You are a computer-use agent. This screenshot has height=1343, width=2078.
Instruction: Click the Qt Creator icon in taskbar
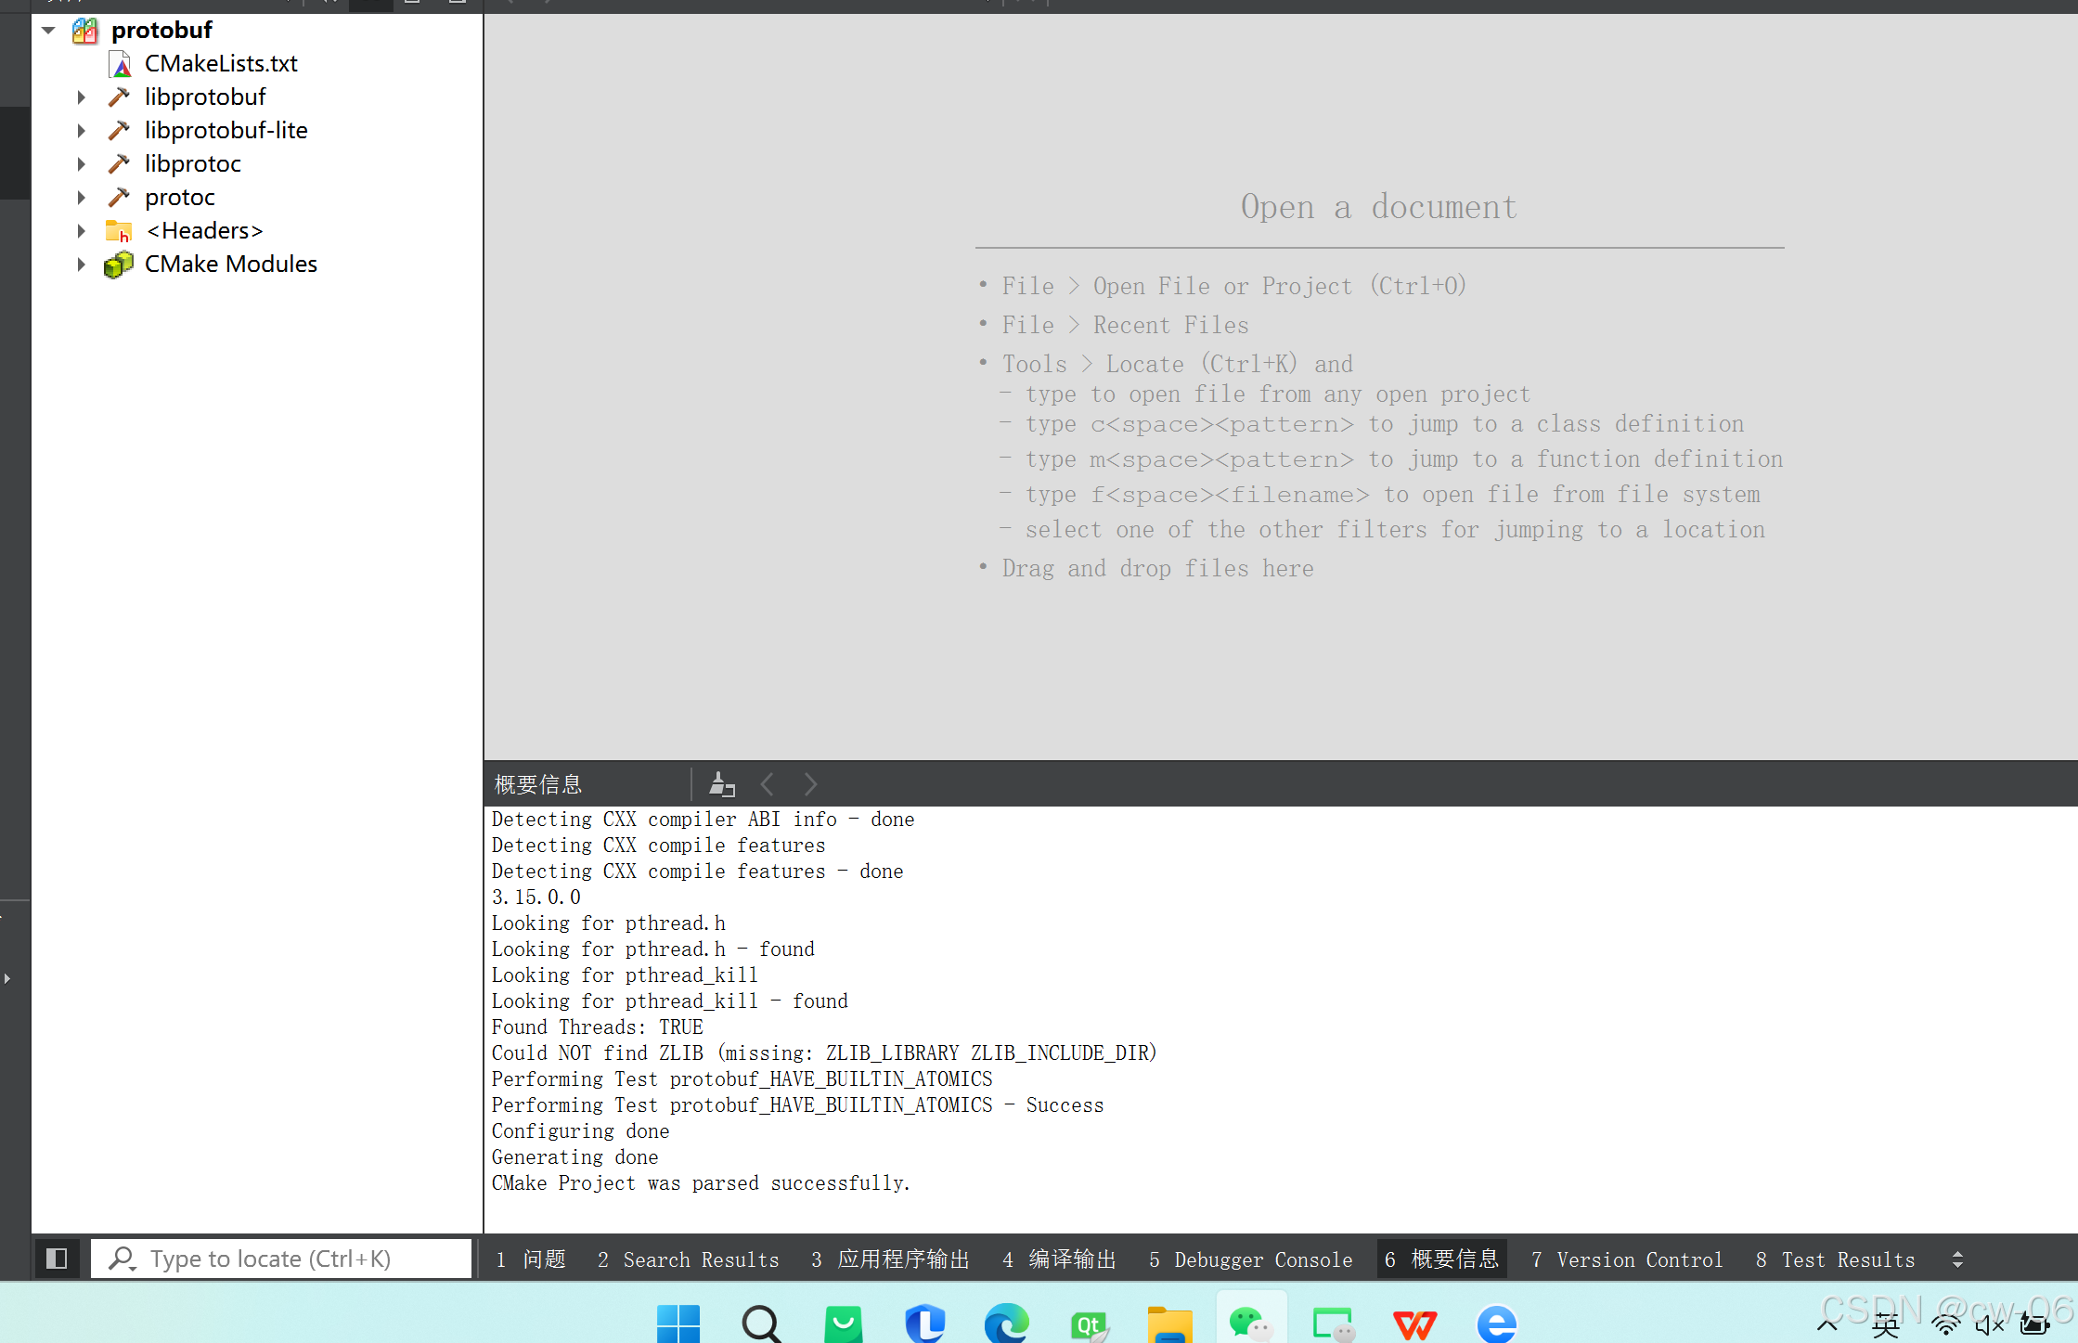pyautogui.click(x=1089, y=1324)
